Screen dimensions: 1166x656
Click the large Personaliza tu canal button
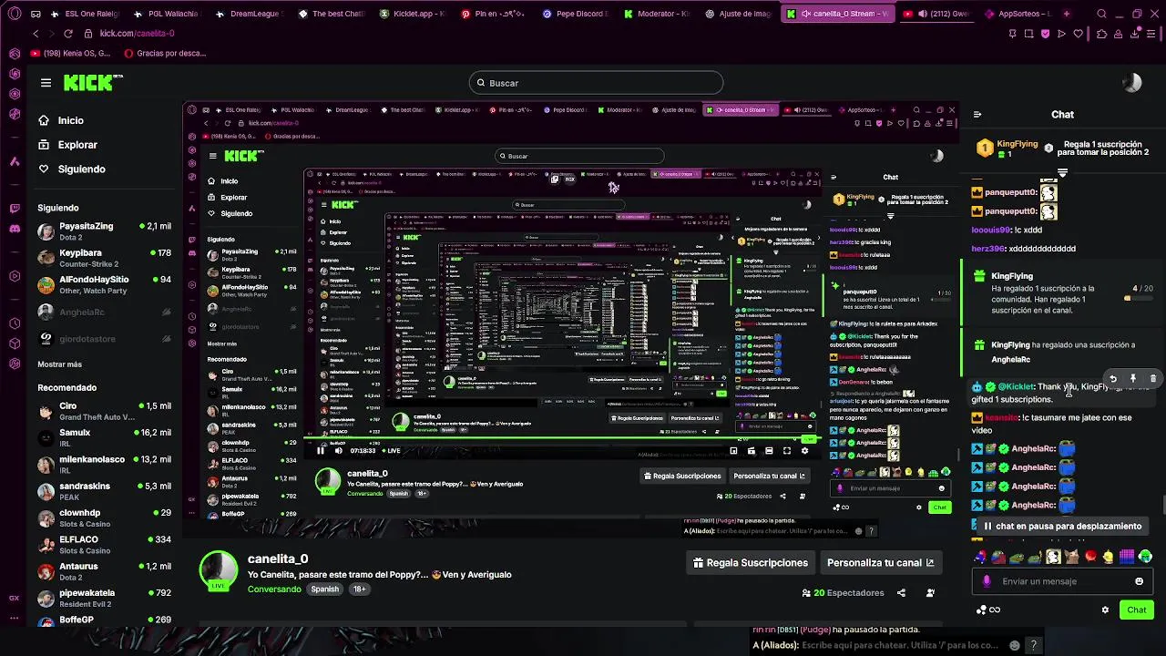[x=880, y=563]
